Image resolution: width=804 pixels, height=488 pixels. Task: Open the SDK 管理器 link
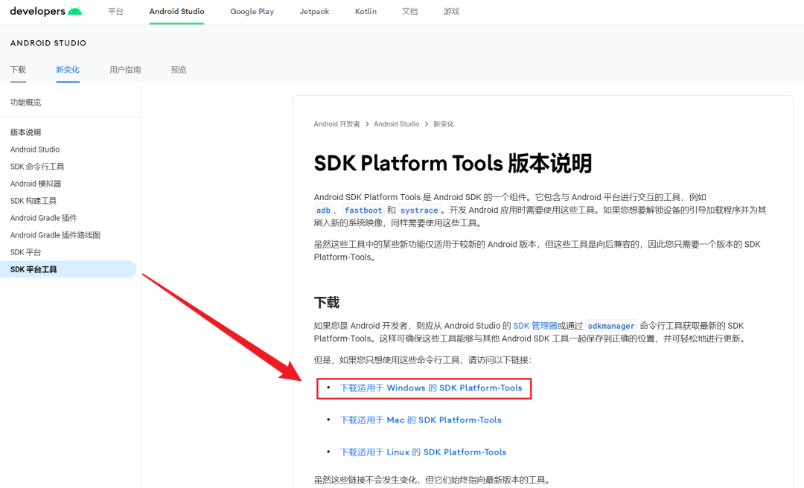pos(535,326)
